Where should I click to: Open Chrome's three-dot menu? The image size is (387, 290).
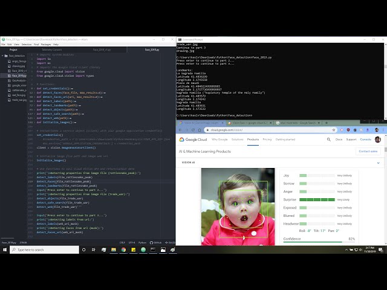[x=383, y=130]
